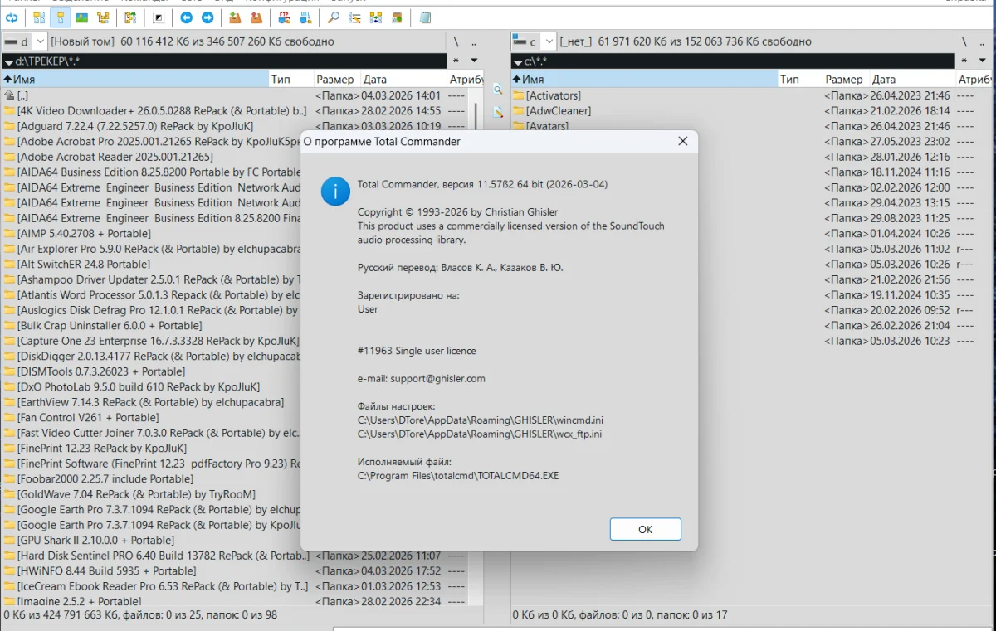Click the left panel vertical scrollbar

(x=476, y=332)
